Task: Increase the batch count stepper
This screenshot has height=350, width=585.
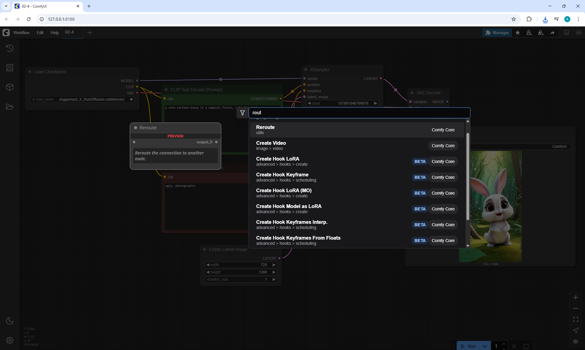Action: (x=504, y=344)
